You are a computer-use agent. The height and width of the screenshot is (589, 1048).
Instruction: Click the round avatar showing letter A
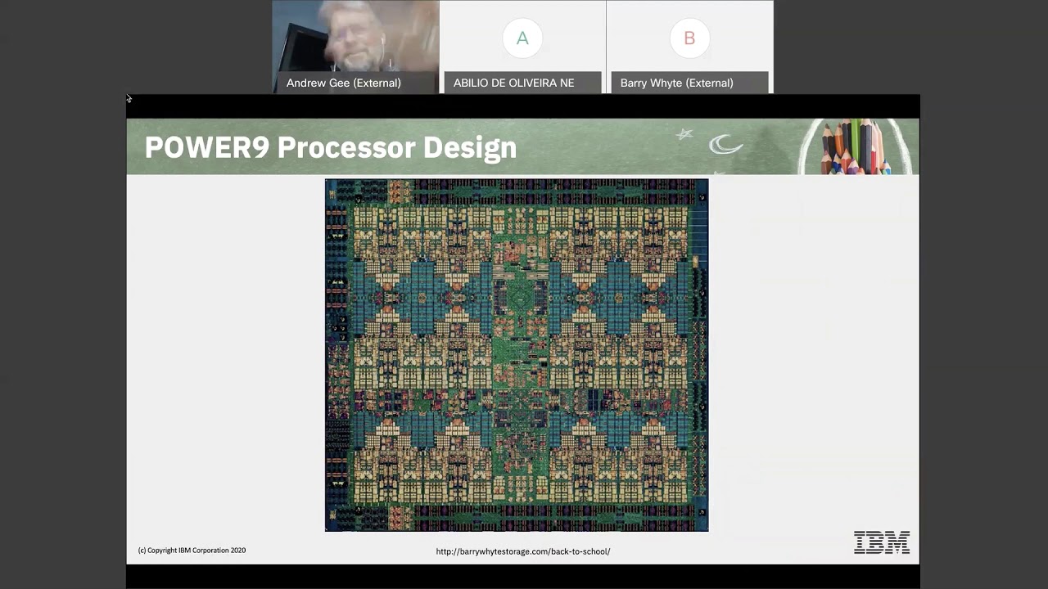[522, 38]
